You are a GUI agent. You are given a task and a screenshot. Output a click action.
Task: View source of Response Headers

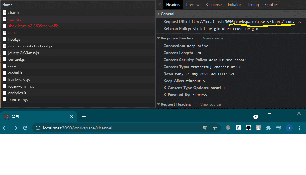[213, 38]
